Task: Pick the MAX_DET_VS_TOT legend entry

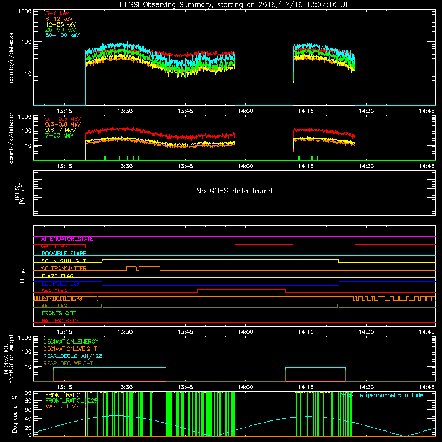Action: (x=69, y=406)
